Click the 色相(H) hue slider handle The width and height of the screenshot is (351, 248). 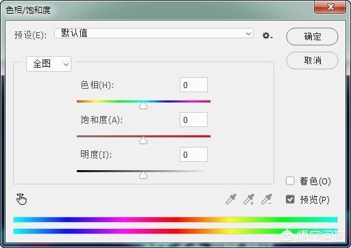[x=143, y=106]
